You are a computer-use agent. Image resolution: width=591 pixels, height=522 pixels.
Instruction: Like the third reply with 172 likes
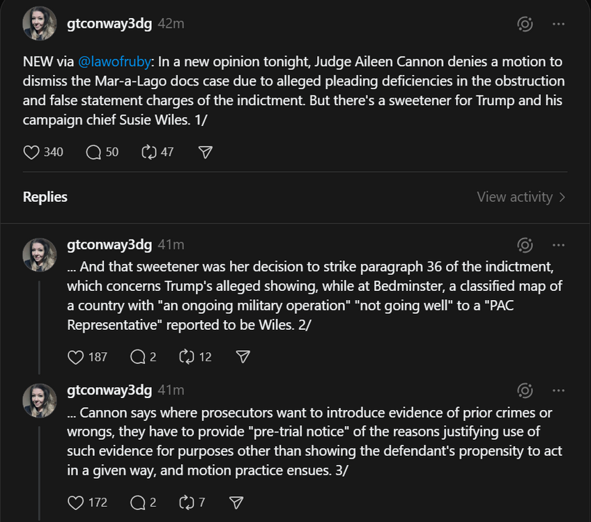(76, 502)
